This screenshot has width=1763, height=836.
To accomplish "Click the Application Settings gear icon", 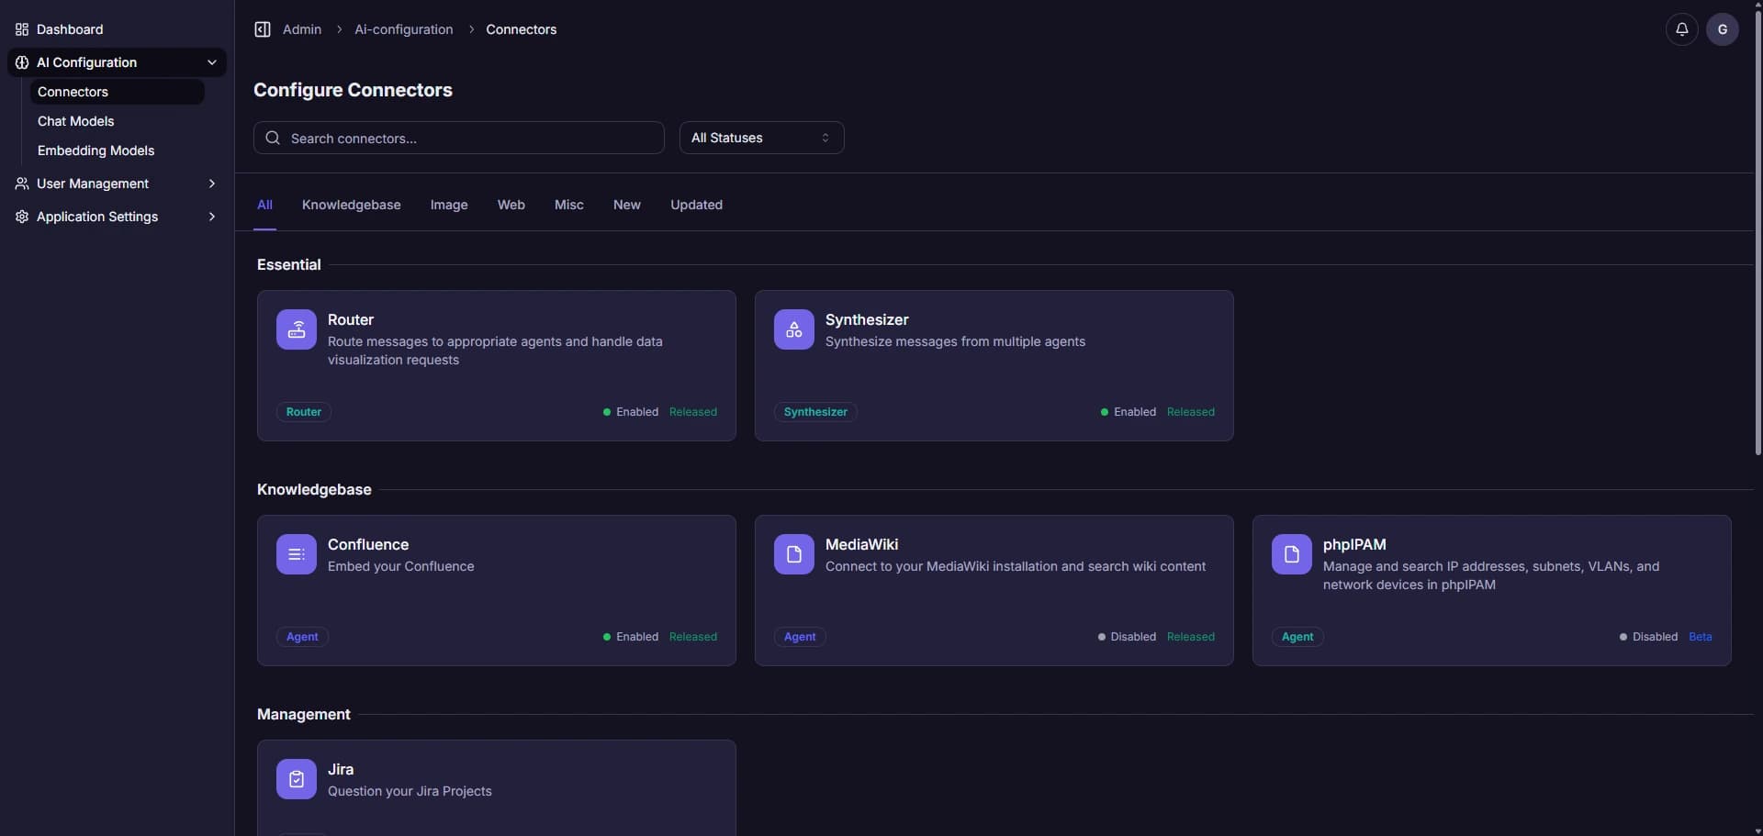I will [x=20, y=217].
